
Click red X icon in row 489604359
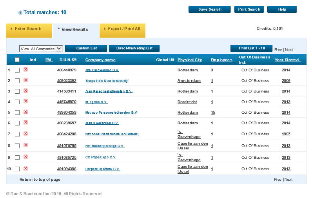25,112
